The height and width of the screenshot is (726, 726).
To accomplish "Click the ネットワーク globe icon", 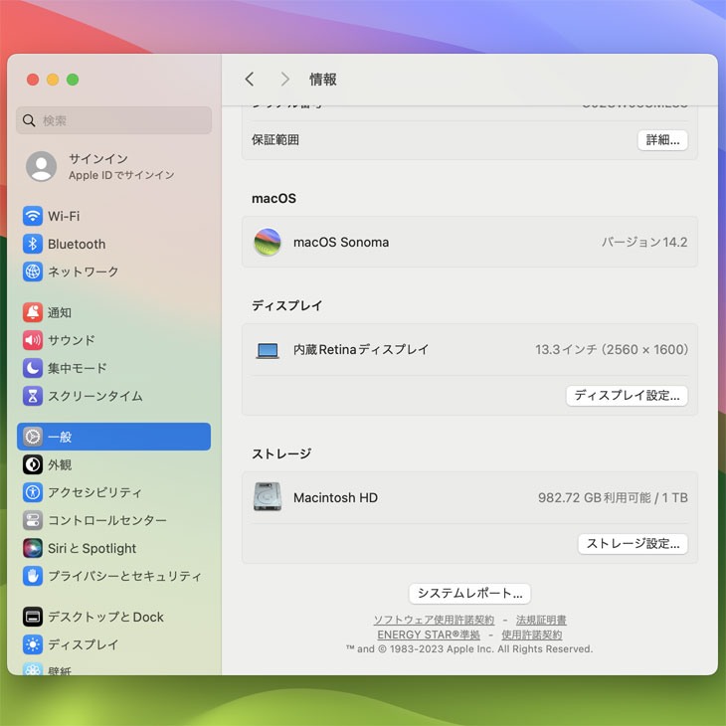I will point(33,272).
